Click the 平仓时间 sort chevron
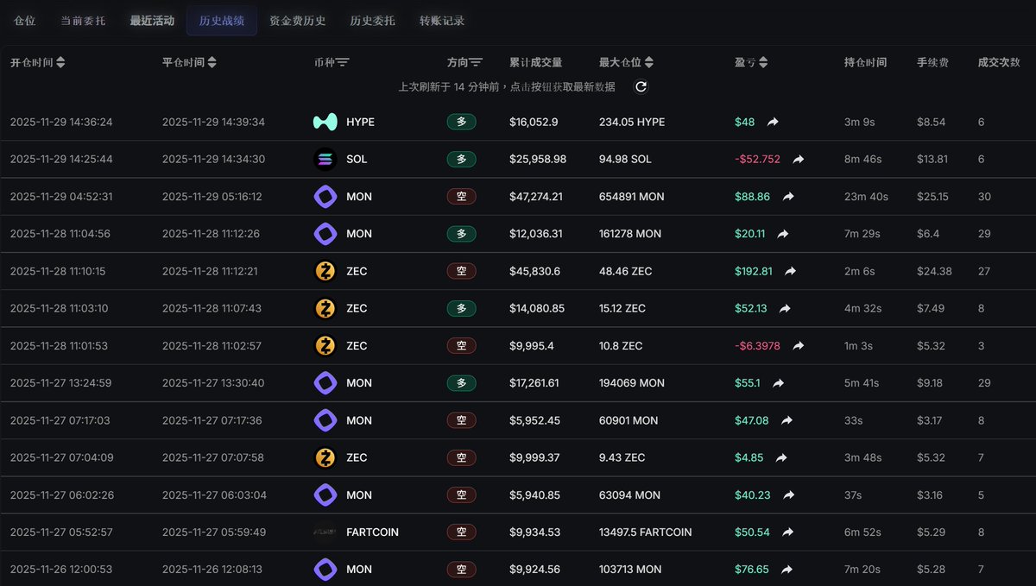 tap(212, 61)
